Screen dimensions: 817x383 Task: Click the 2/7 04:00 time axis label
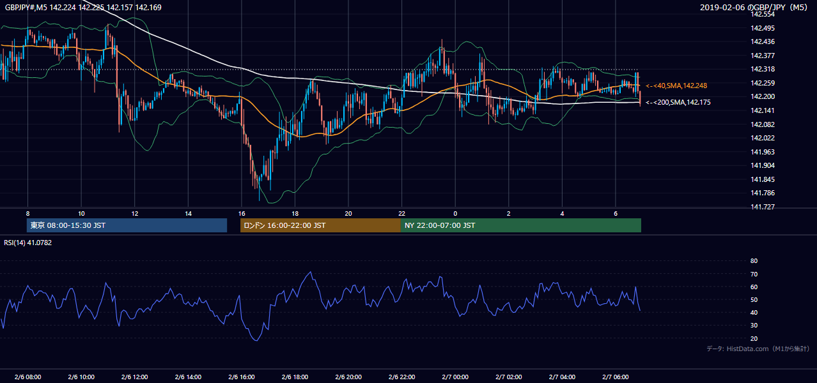[x=563, y=377]
